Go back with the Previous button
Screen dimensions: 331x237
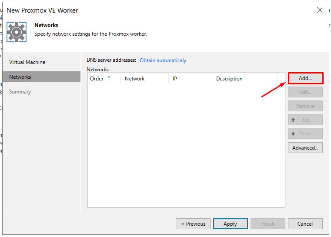coord(193,224)
